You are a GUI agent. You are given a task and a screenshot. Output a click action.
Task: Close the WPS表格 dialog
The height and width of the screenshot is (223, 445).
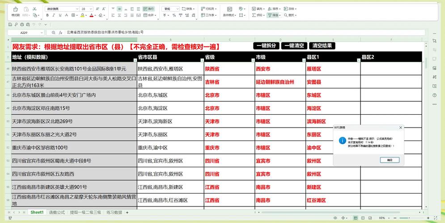pyautogui.click(x=400, y=128)
